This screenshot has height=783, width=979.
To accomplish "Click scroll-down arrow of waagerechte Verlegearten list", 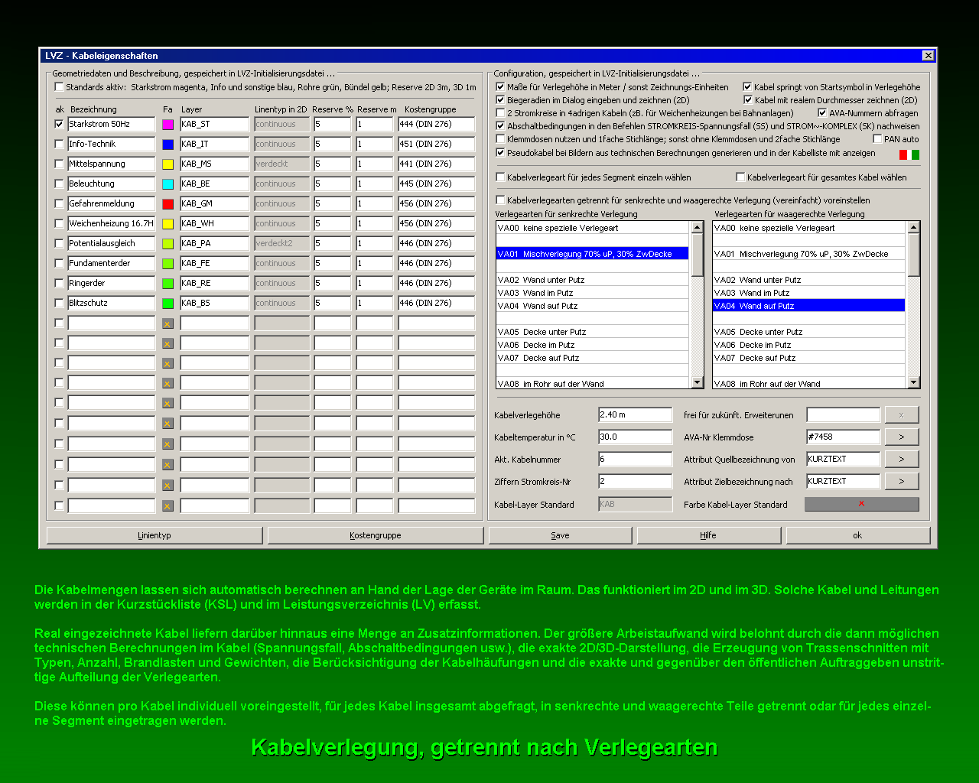I will click(913, 382).
